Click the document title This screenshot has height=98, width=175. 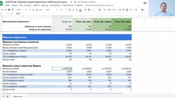[x=36, y=2]
